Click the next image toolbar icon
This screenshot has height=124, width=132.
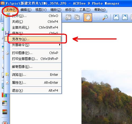click(x=68, y=17)
